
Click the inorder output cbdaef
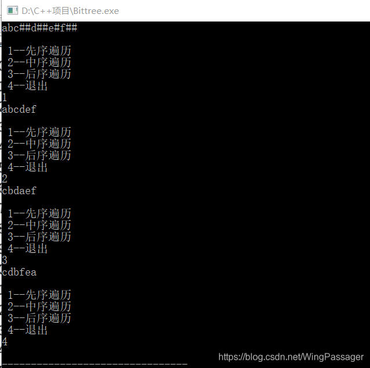point(19,191)
